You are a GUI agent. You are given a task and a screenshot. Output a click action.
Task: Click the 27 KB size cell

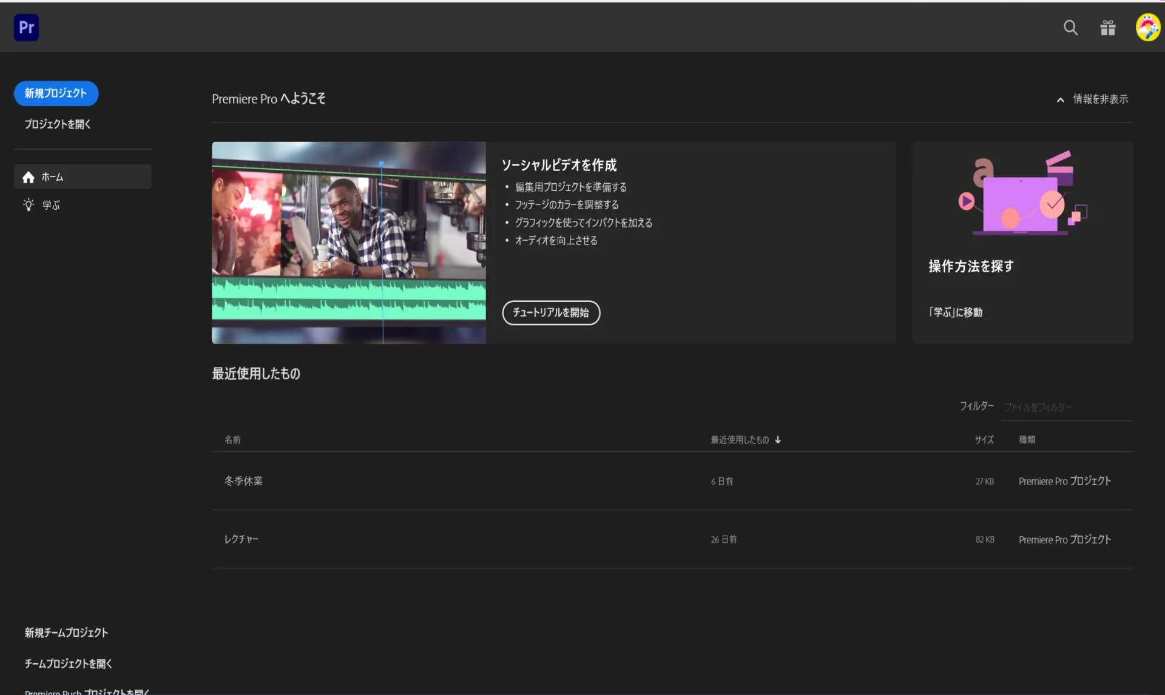click(x=985, y=482)
